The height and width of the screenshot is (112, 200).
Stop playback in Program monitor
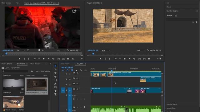pos(125,59)
